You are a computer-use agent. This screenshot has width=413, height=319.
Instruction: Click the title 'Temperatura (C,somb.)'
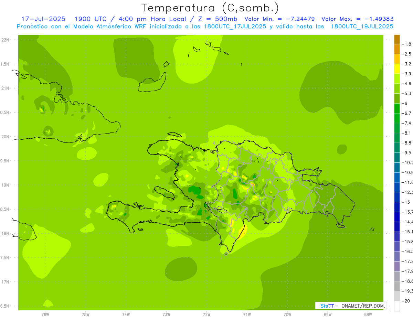tap(210, 8)
